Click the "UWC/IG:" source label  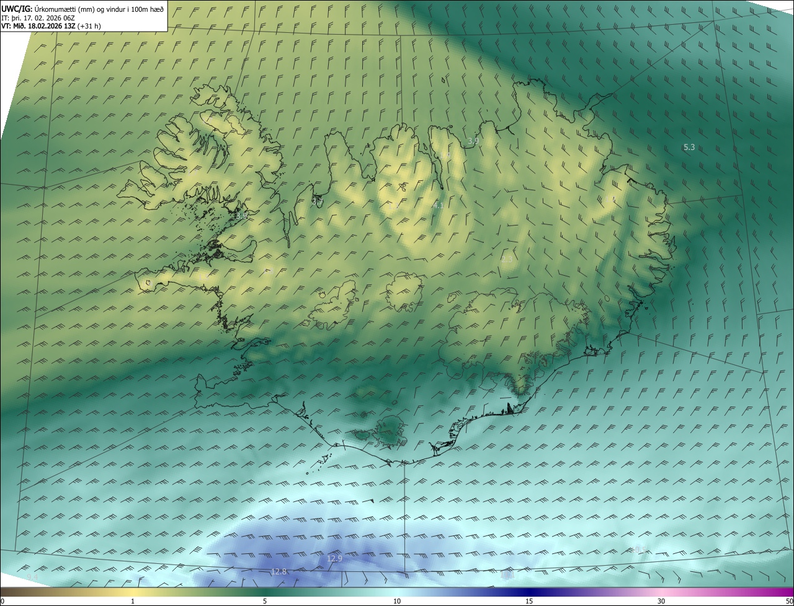(16, 9)
